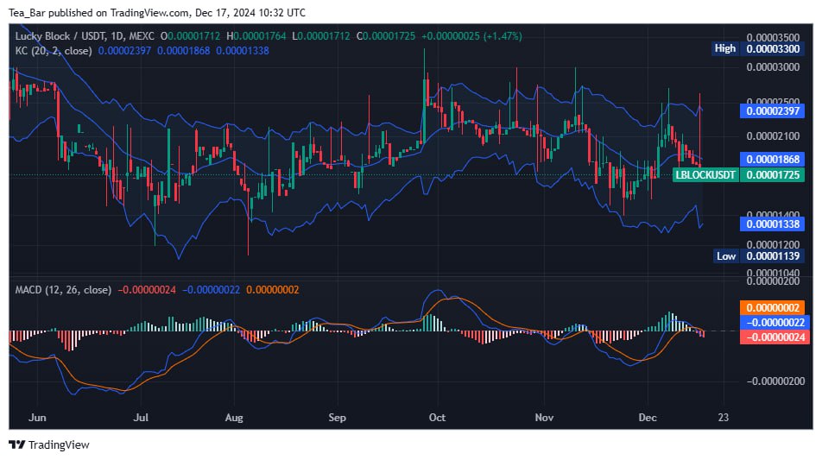Click the lower Keltner value 0.00001338 tag
The image size is (822, 460).
click(772, 224)
